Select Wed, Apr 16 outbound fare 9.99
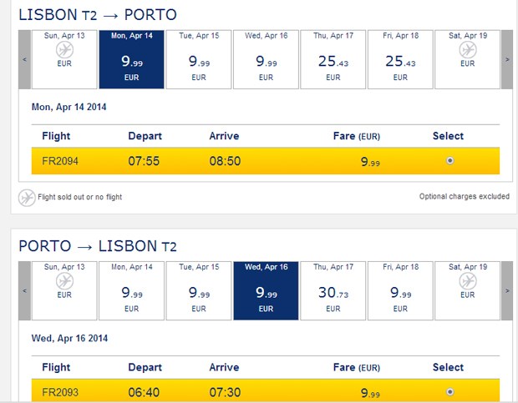 pos(265,59)
